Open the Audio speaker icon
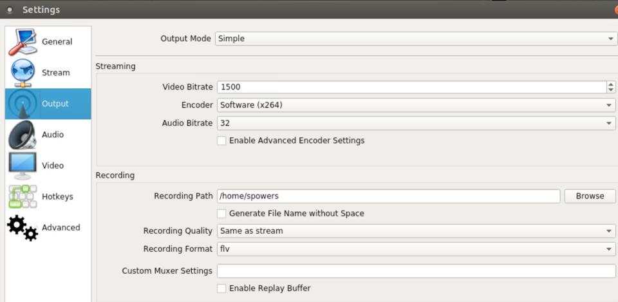This screenshot has width=618, height=302. 23,135
